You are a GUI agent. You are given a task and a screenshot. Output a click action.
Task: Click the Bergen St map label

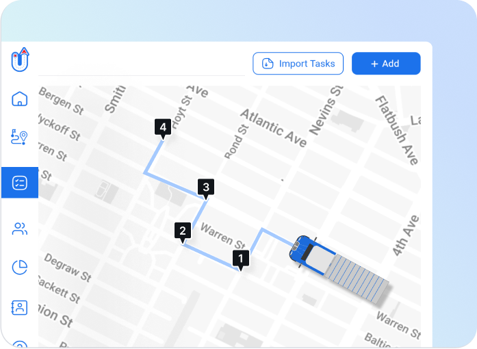tap(61, 101)
